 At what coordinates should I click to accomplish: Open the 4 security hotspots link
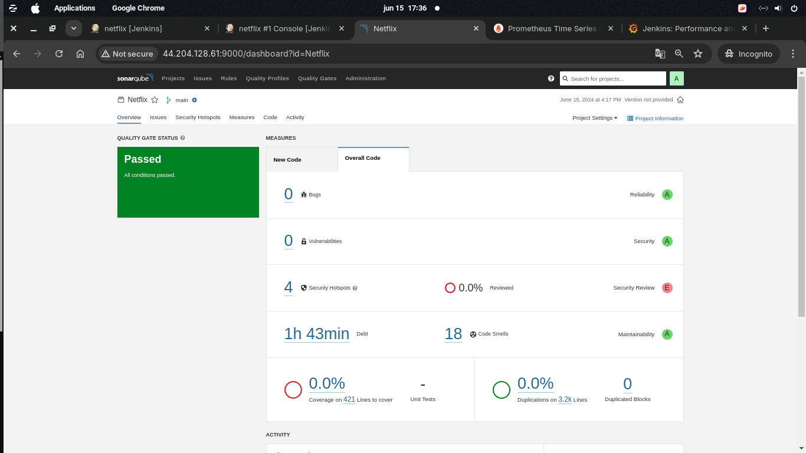pyautogui.click(x=289, y=287)
